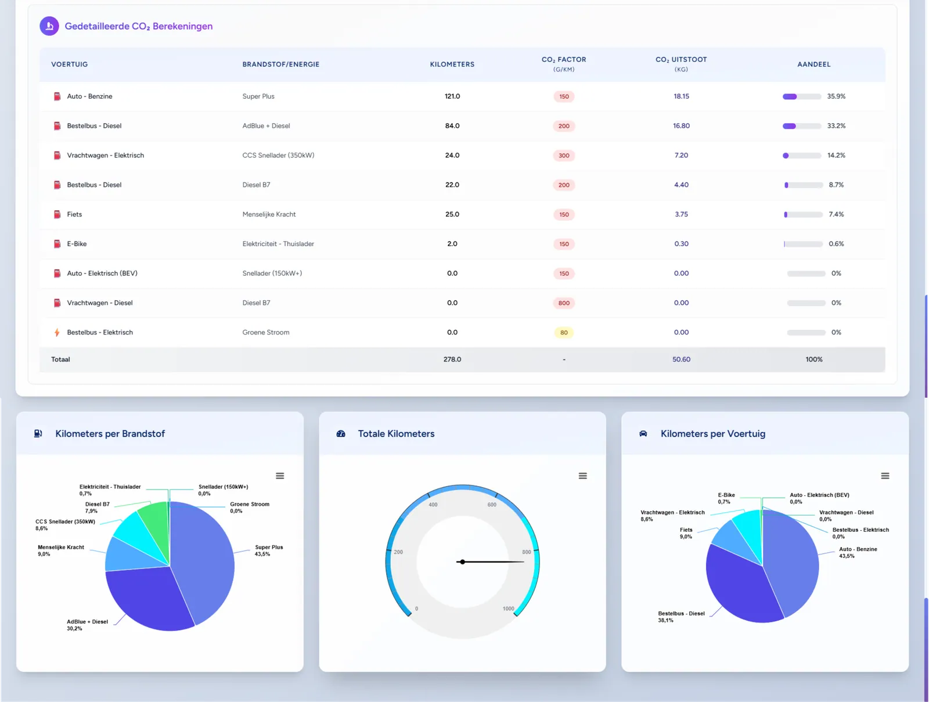Viewport: 929px width, 702px height.
Task: Click the 8.7% share progress bar
Action: [x=804, y=185]
